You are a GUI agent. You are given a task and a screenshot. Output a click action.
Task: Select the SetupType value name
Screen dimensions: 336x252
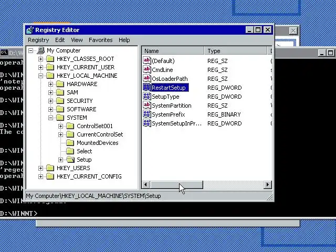[x=165, y=97]
